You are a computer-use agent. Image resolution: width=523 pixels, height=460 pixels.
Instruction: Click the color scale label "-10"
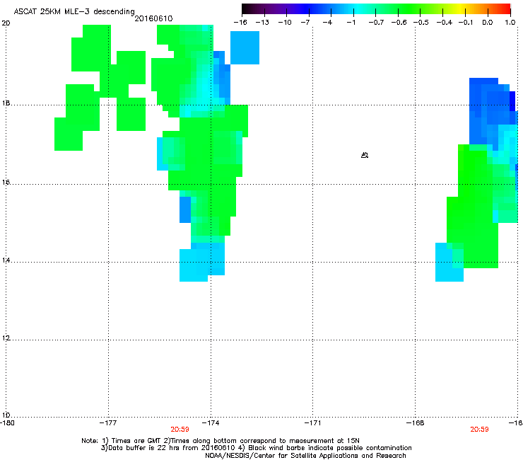pos(285,23)
